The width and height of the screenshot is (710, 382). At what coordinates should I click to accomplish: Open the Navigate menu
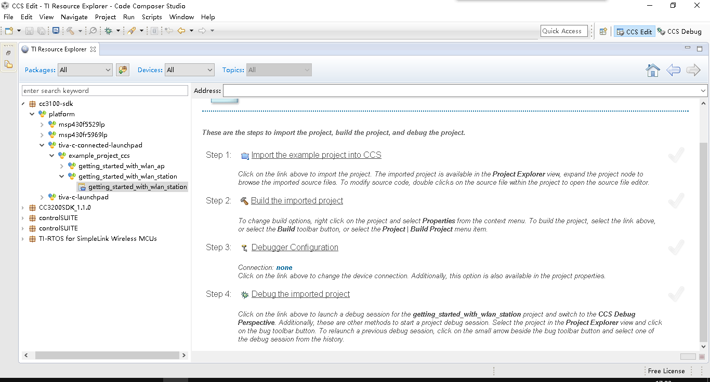[x=74, y=17]
